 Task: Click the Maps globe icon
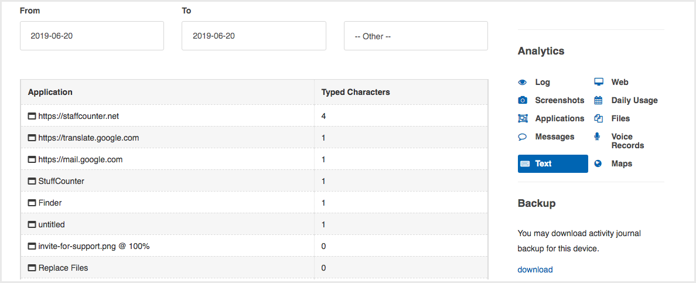point(598,163)
